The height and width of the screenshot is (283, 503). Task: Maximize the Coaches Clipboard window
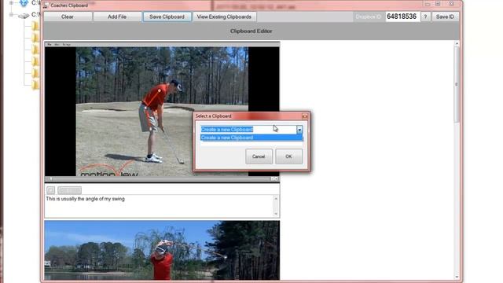(438, 4)
